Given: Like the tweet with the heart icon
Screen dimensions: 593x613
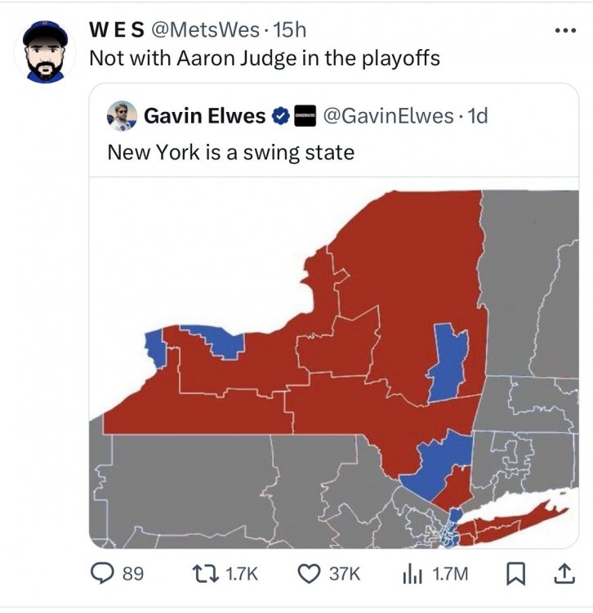Looking at the screenshot, I should click(311, 574).
